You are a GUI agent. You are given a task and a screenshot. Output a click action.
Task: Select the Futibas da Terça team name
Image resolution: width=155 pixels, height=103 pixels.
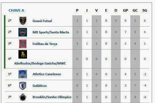[x=45, y=44]
